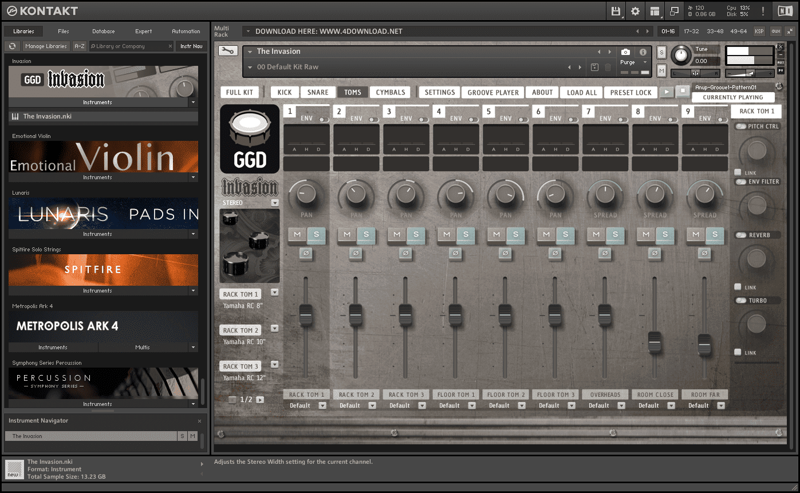The height and width of the screenshot is (493, 800).
Task: Open the ABOUT page button
Action: coord(542,92)
